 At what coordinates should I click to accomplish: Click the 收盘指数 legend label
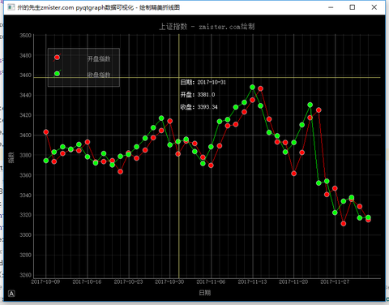99,75
